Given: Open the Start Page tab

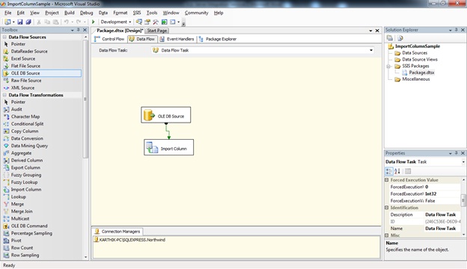Looking at the screenshot, I should pyautogui.click(x=157, y=31).
